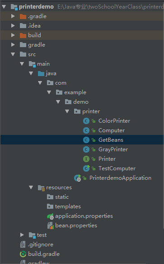
Task: Select the build.gradle file
Action: (44, 254)
